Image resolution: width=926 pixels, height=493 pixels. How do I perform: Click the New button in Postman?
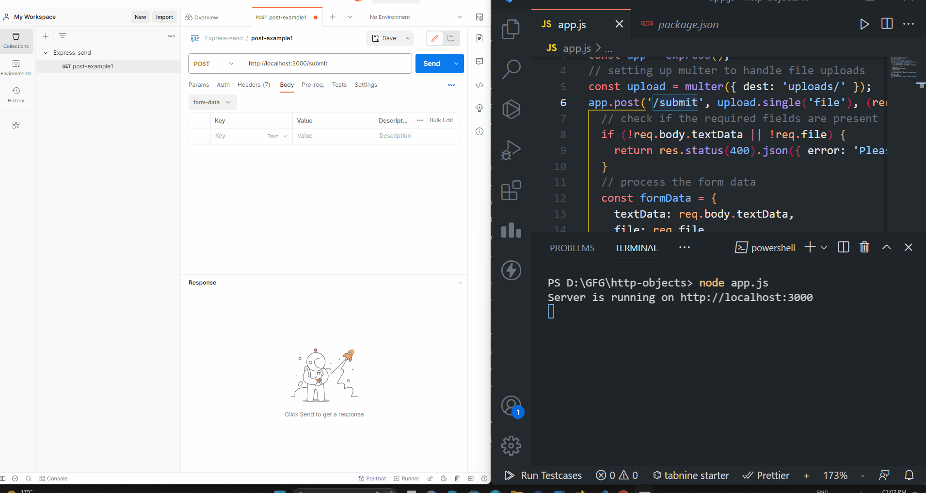(140, 17)
